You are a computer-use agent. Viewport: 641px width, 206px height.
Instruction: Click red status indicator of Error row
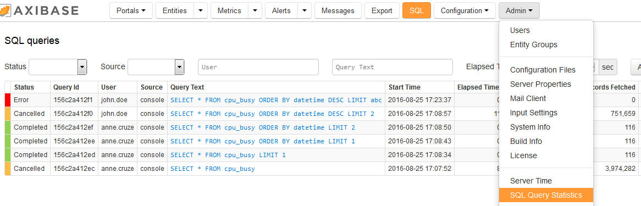pyautogui.click(x=7, y=100)
